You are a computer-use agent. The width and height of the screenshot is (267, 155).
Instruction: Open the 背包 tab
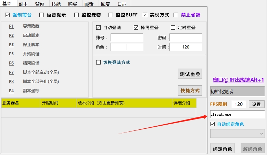(x=40, y=4)
